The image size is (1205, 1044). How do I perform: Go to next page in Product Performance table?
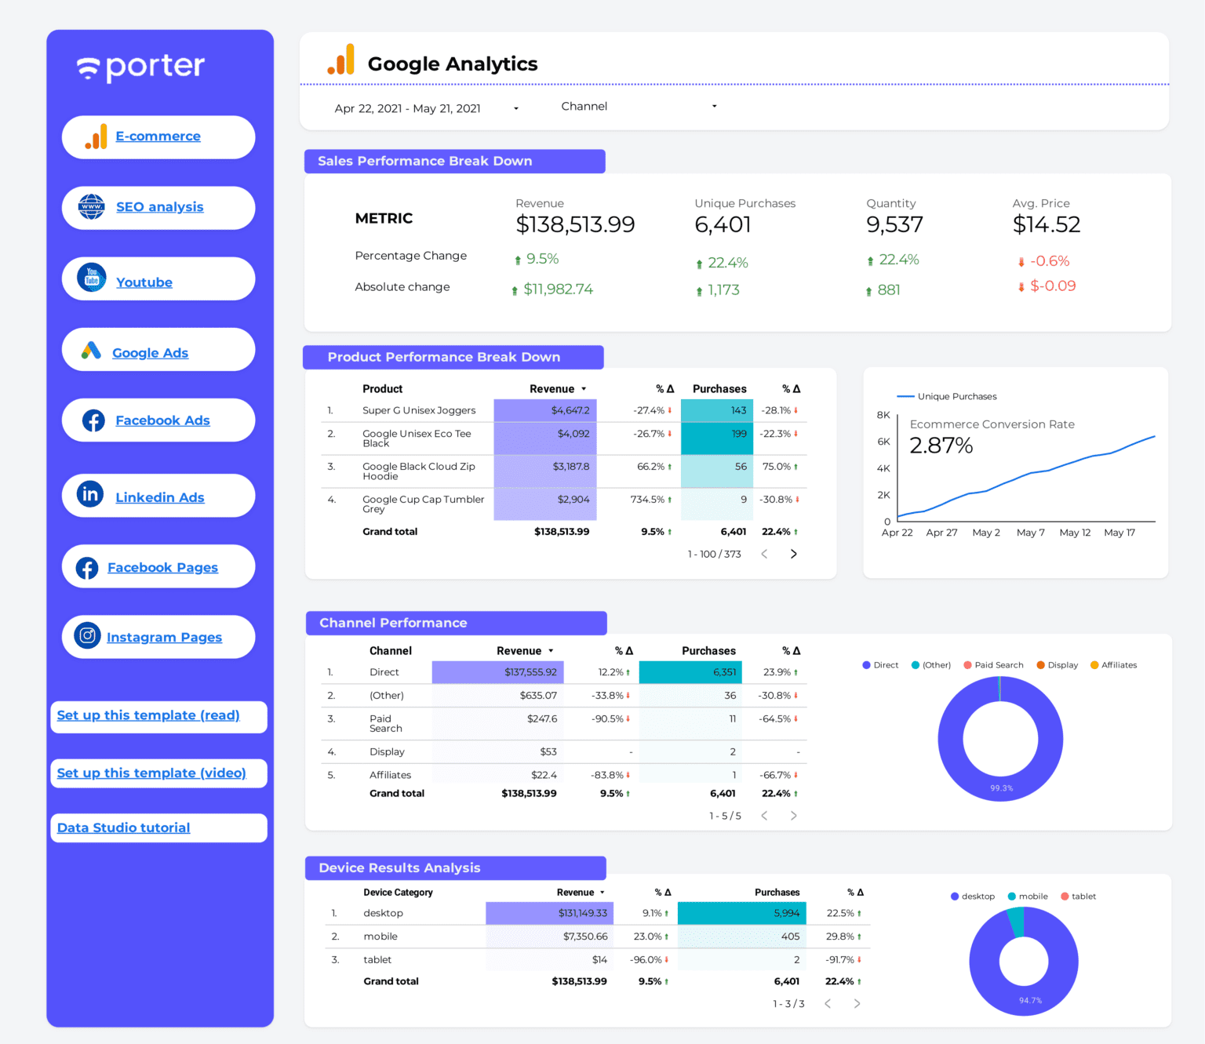(793, 554)
